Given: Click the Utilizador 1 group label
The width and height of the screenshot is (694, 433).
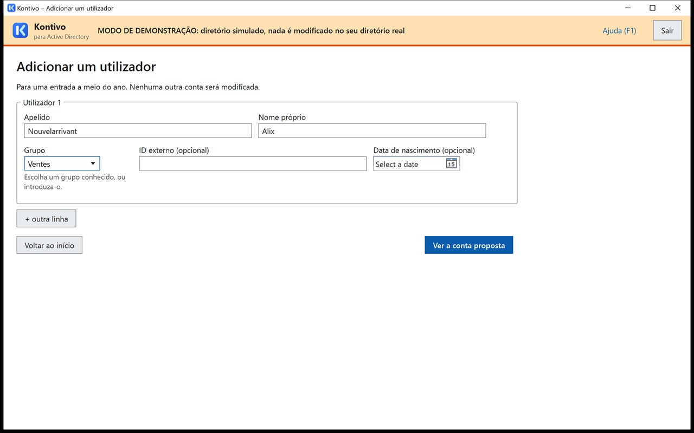Looking at the screenshot, I should tap(42, 102).
